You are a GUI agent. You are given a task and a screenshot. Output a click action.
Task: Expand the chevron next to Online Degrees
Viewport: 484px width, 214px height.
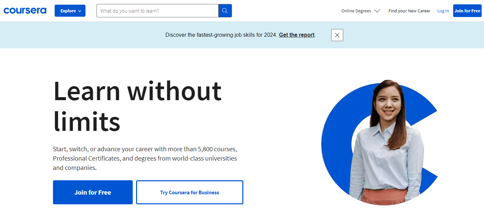click(377, 11)
